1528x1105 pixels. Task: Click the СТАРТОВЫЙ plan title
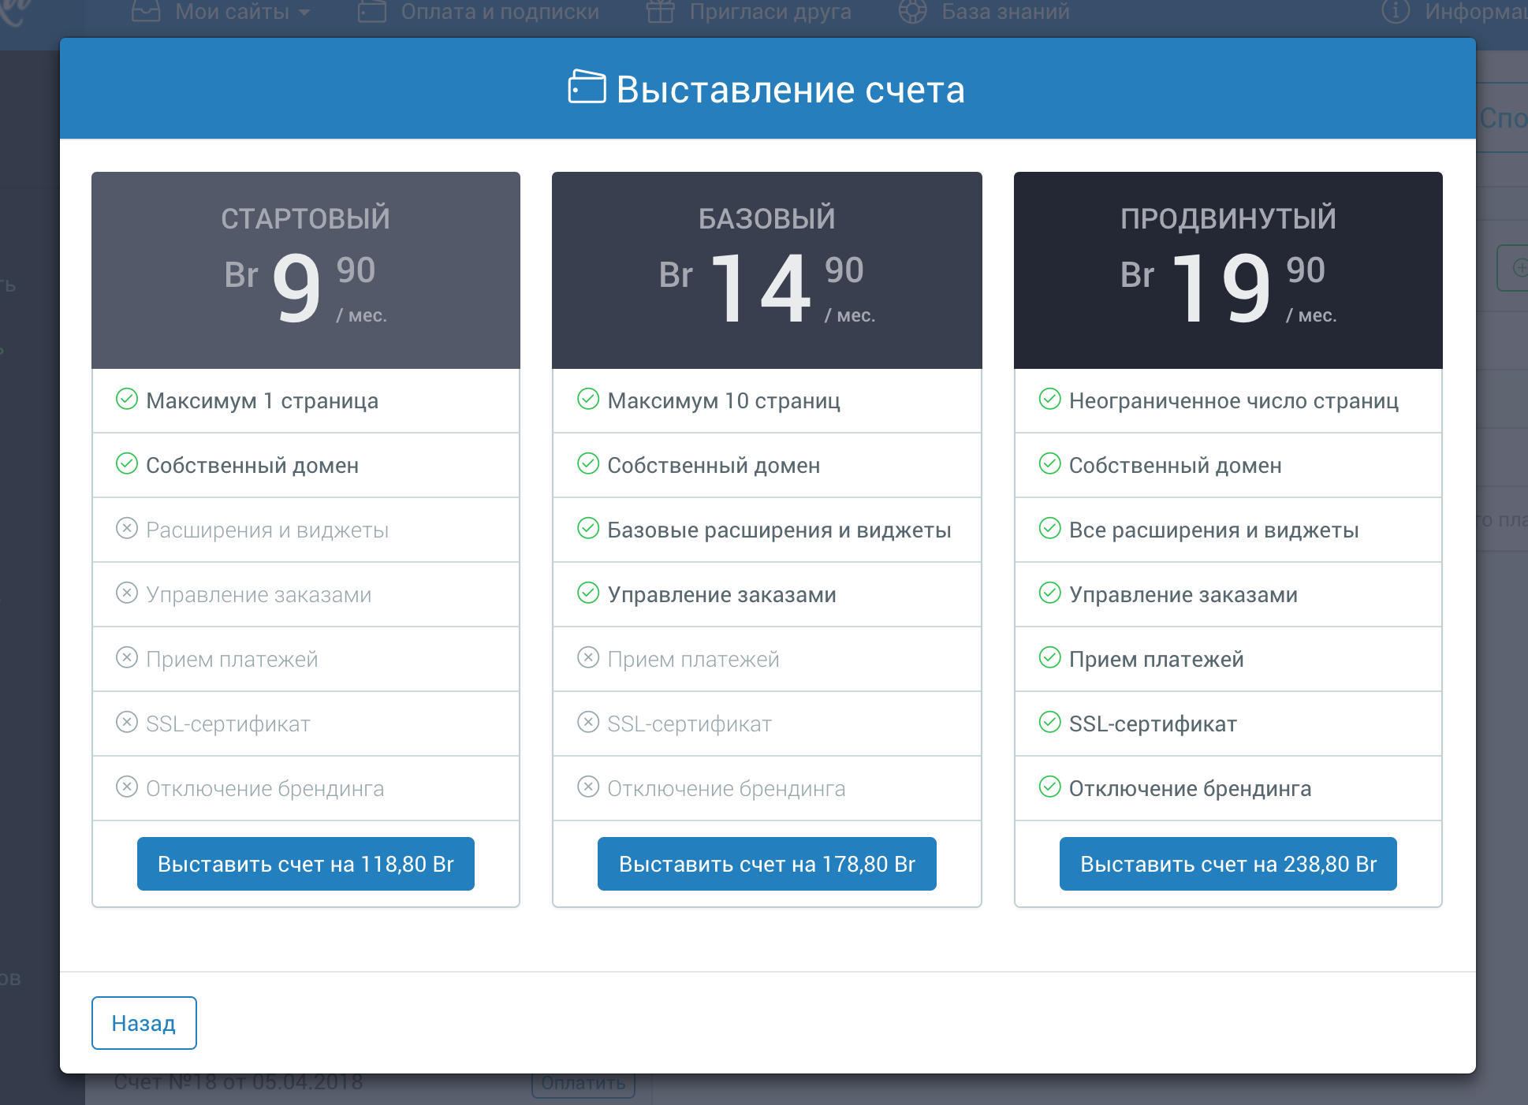(306, 218)
